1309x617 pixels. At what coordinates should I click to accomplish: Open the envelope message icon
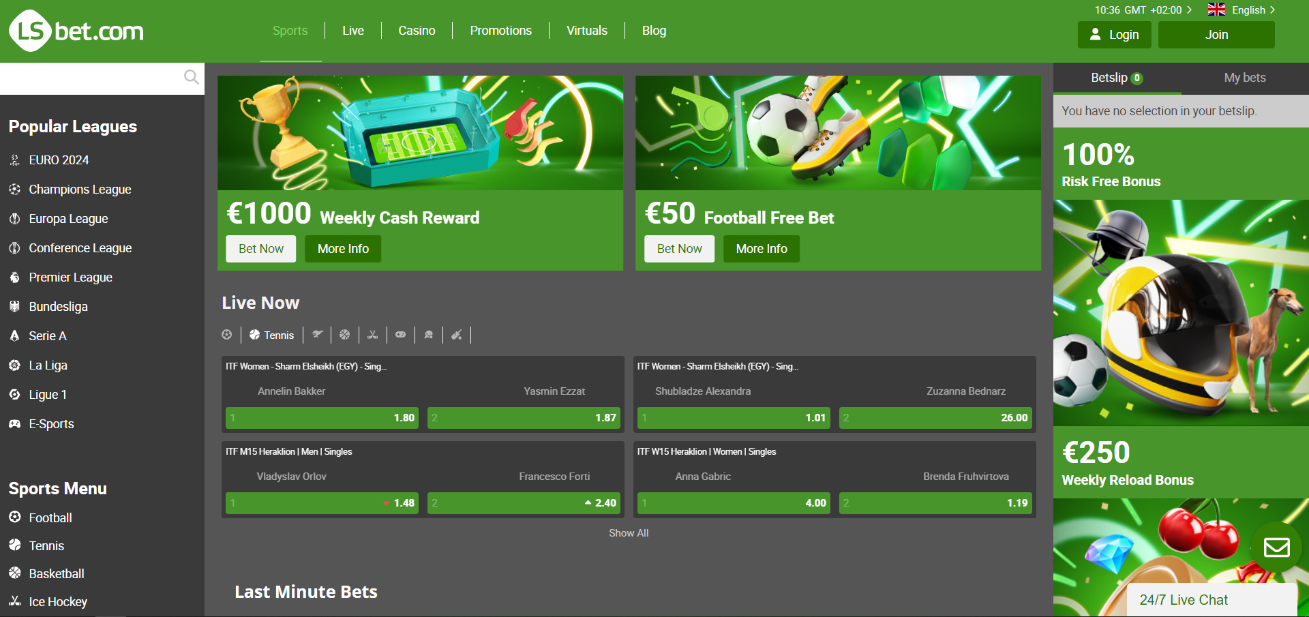point(1277,547)
